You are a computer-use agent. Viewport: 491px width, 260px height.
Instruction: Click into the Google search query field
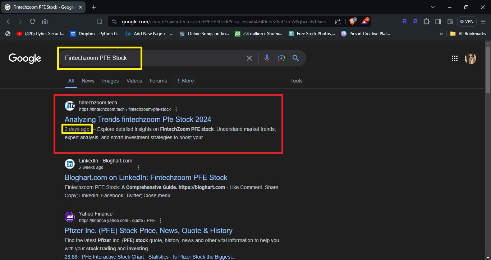[x=151, y=58]
